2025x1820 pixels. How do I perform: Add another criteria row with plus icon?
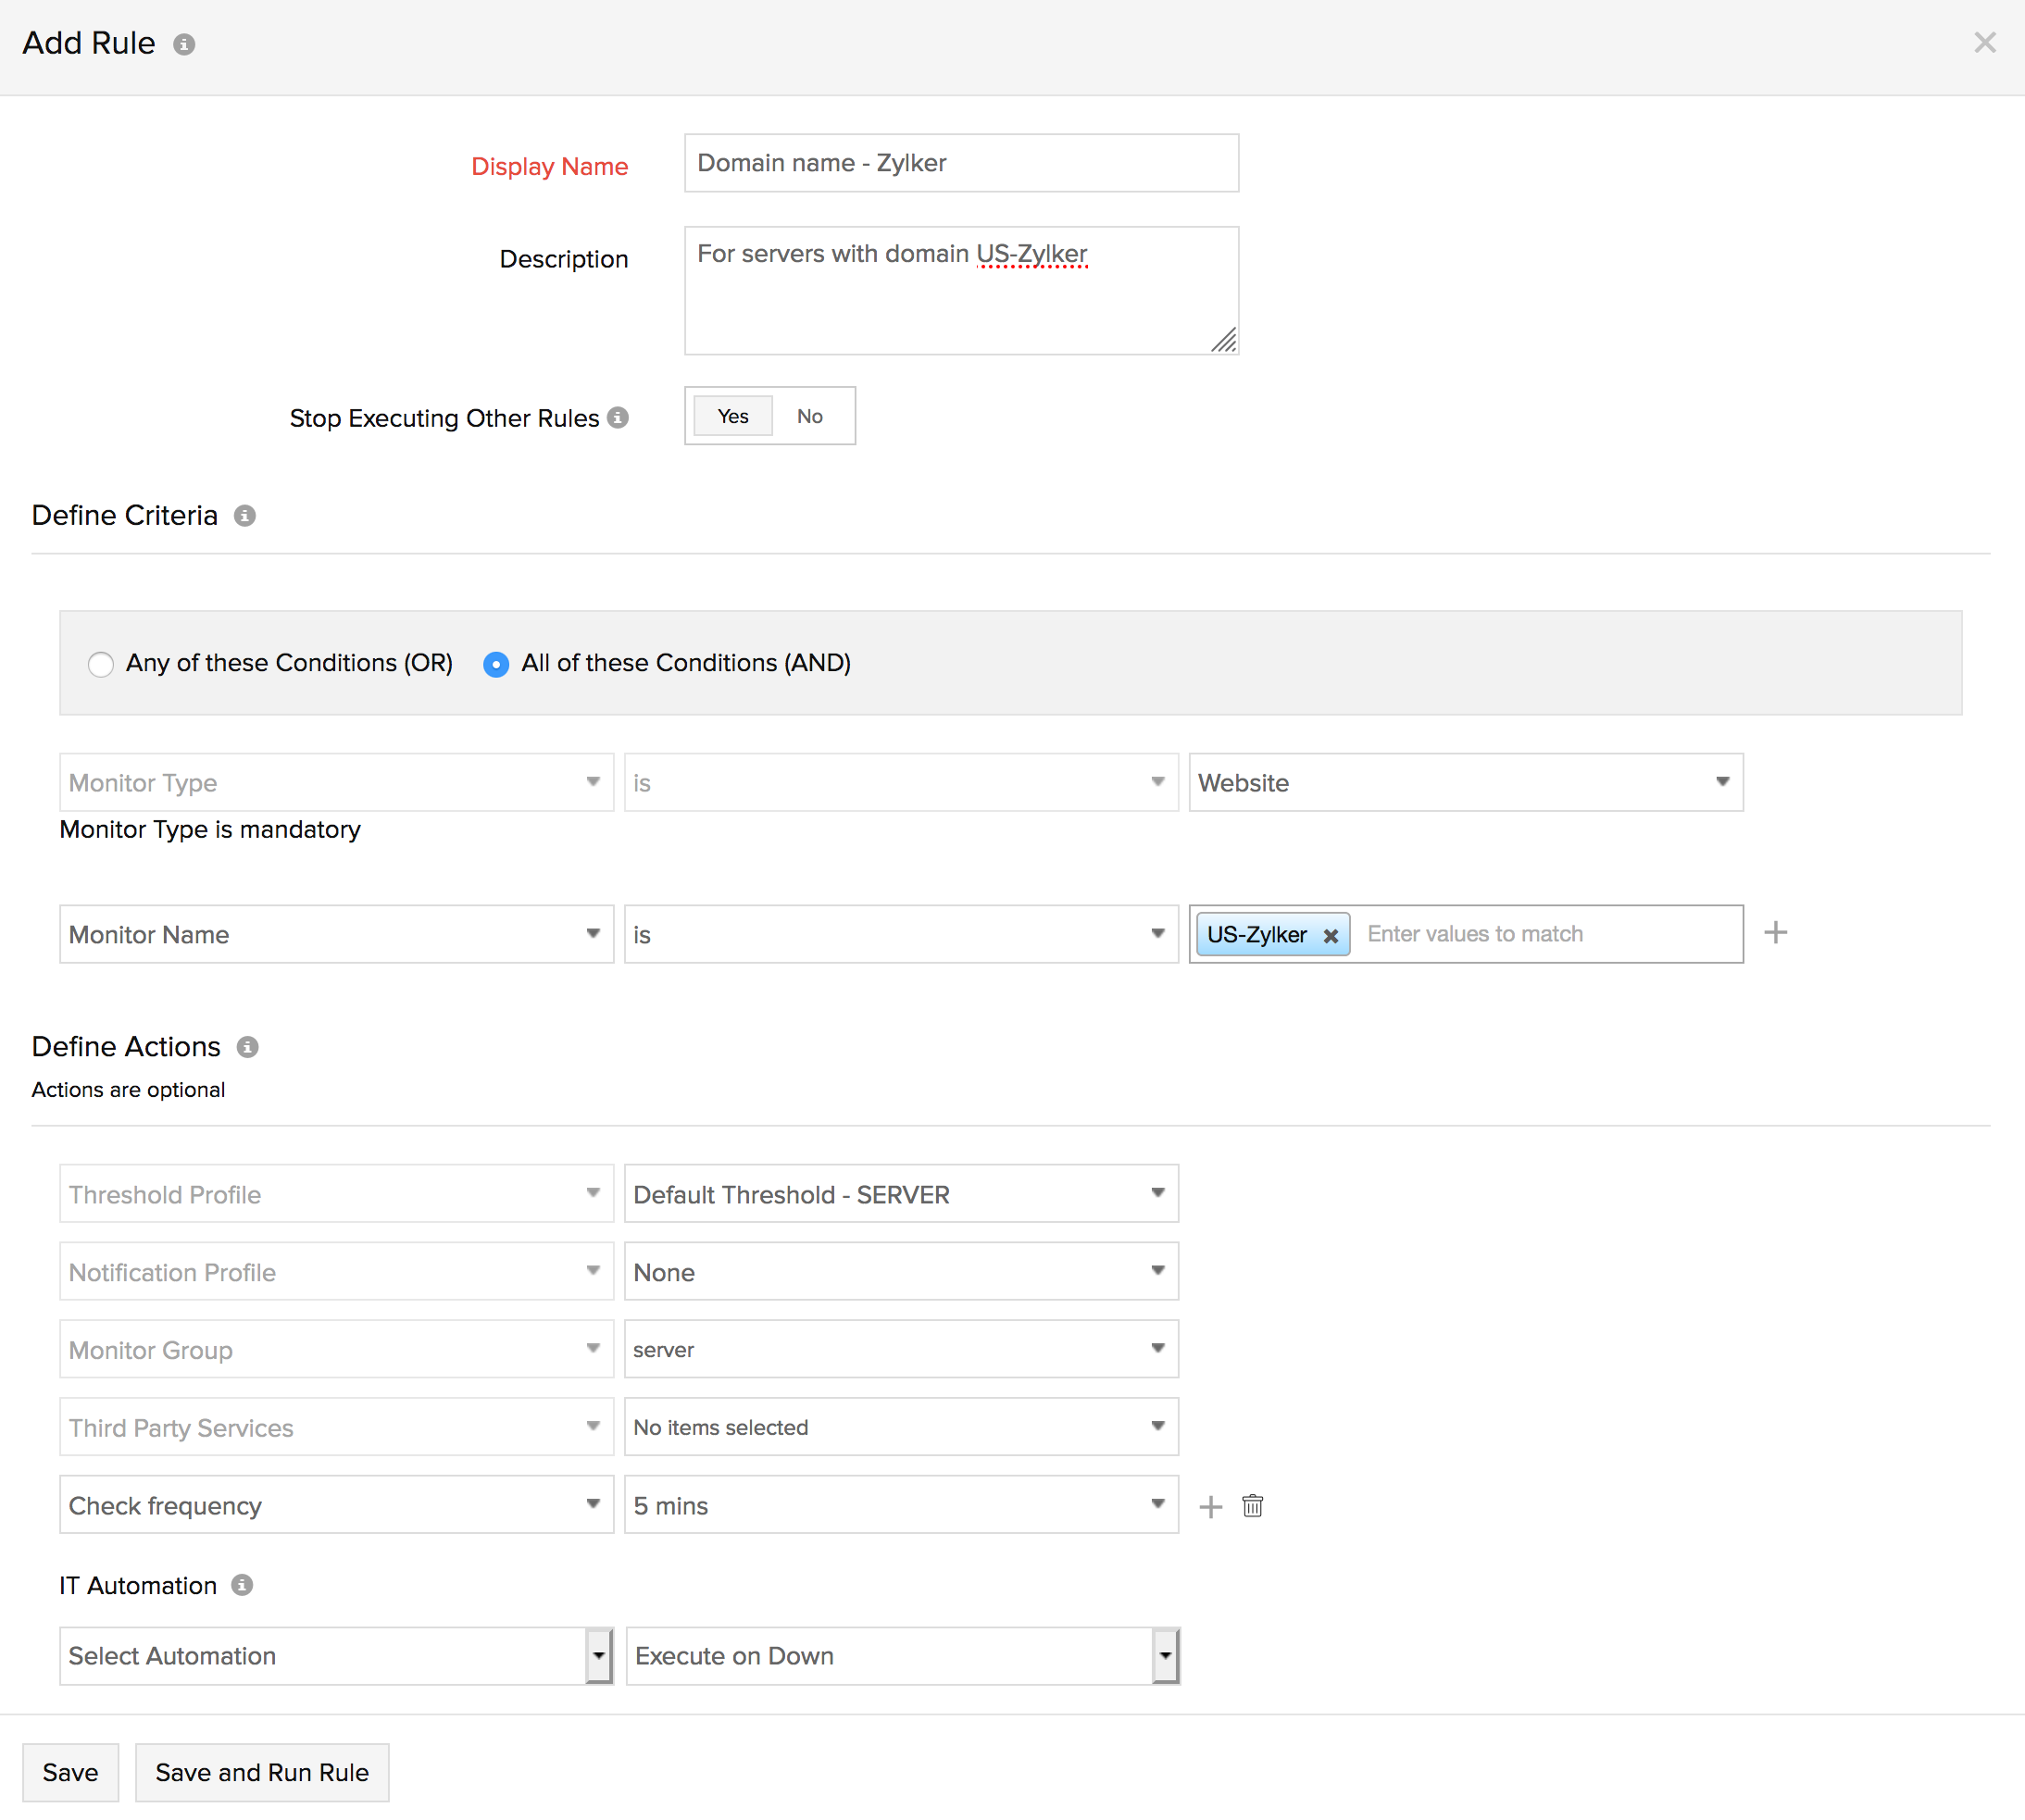pos(1775,933)
